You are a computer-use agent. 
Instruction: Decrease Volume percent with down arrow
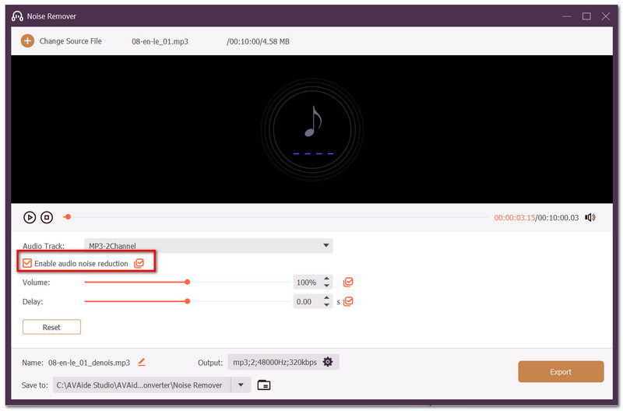pos(326,286)
